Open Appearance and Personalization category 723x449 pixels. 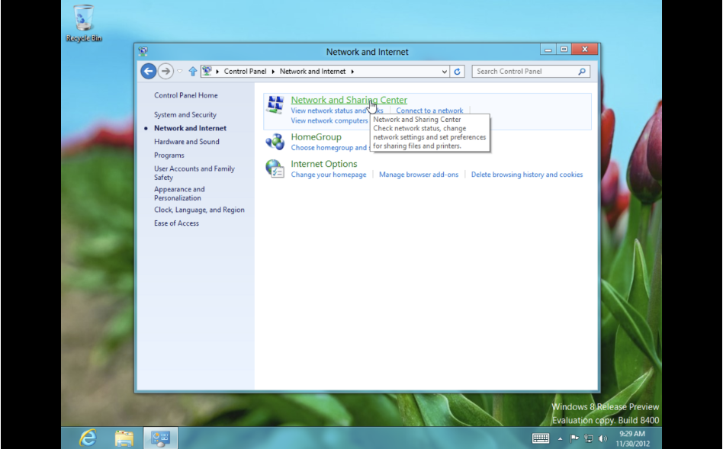[x=179, y=194]
